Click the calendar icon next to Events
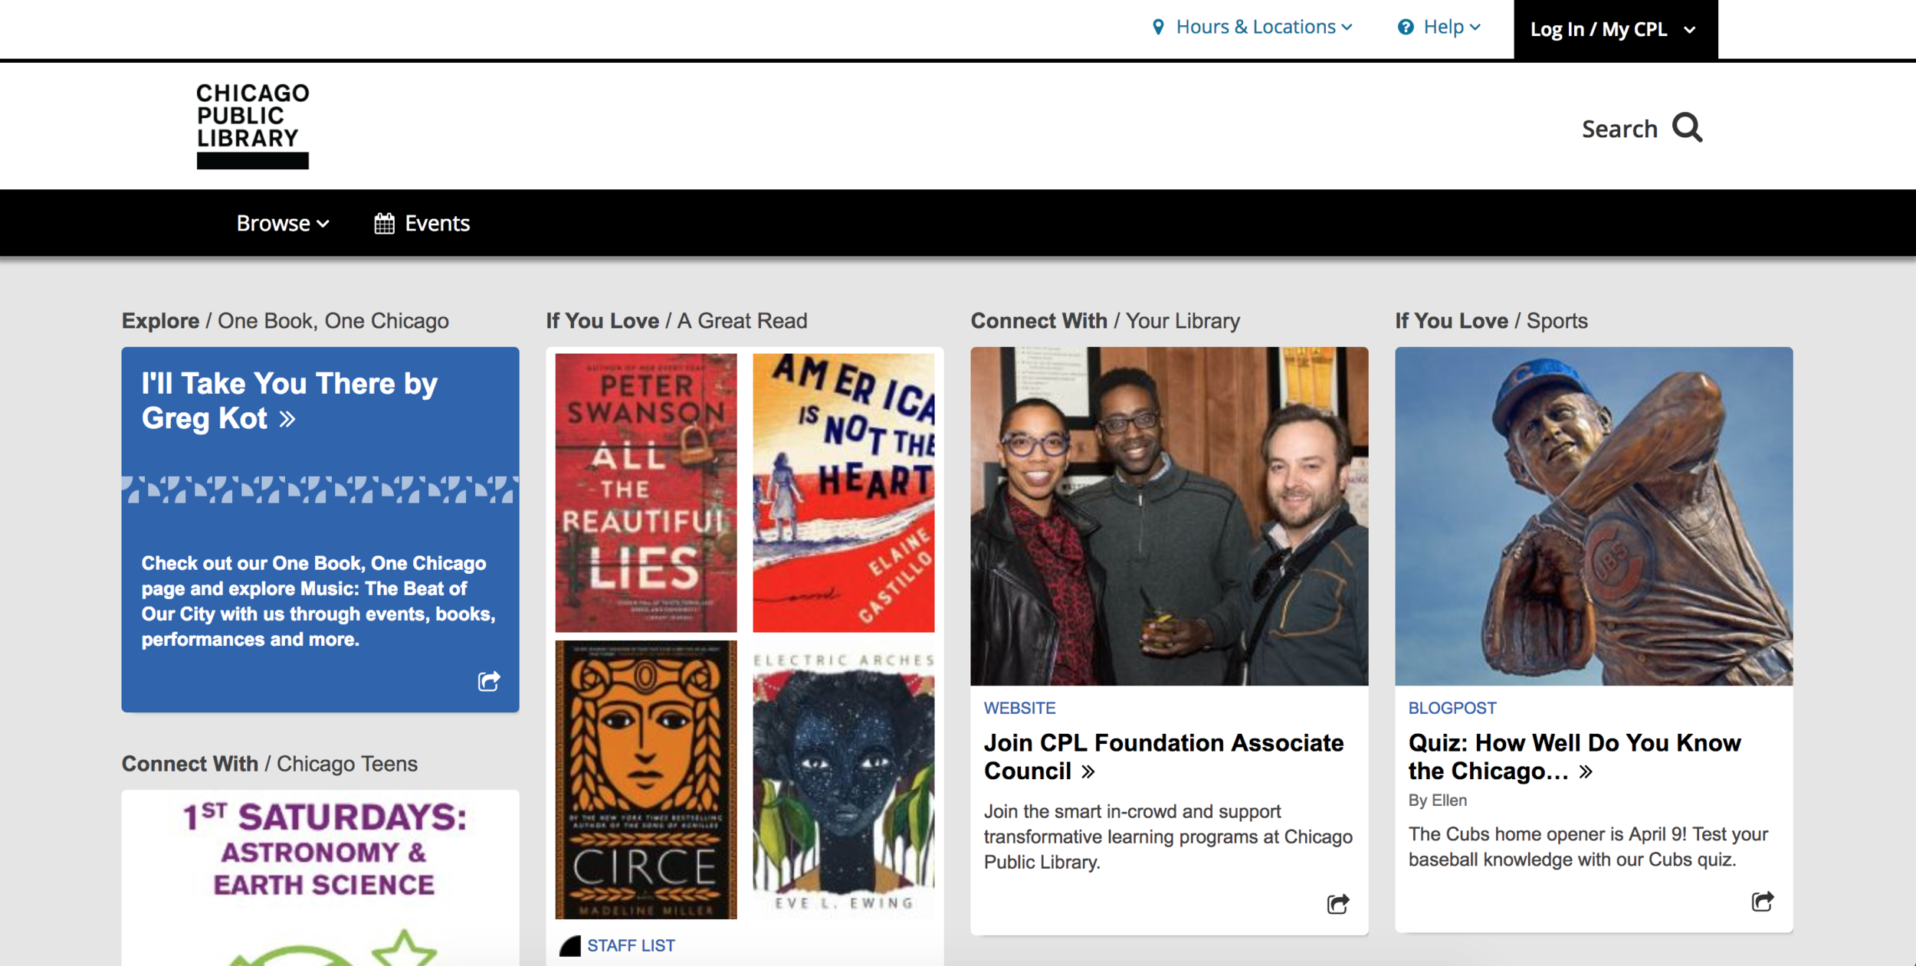 point(384,224)
